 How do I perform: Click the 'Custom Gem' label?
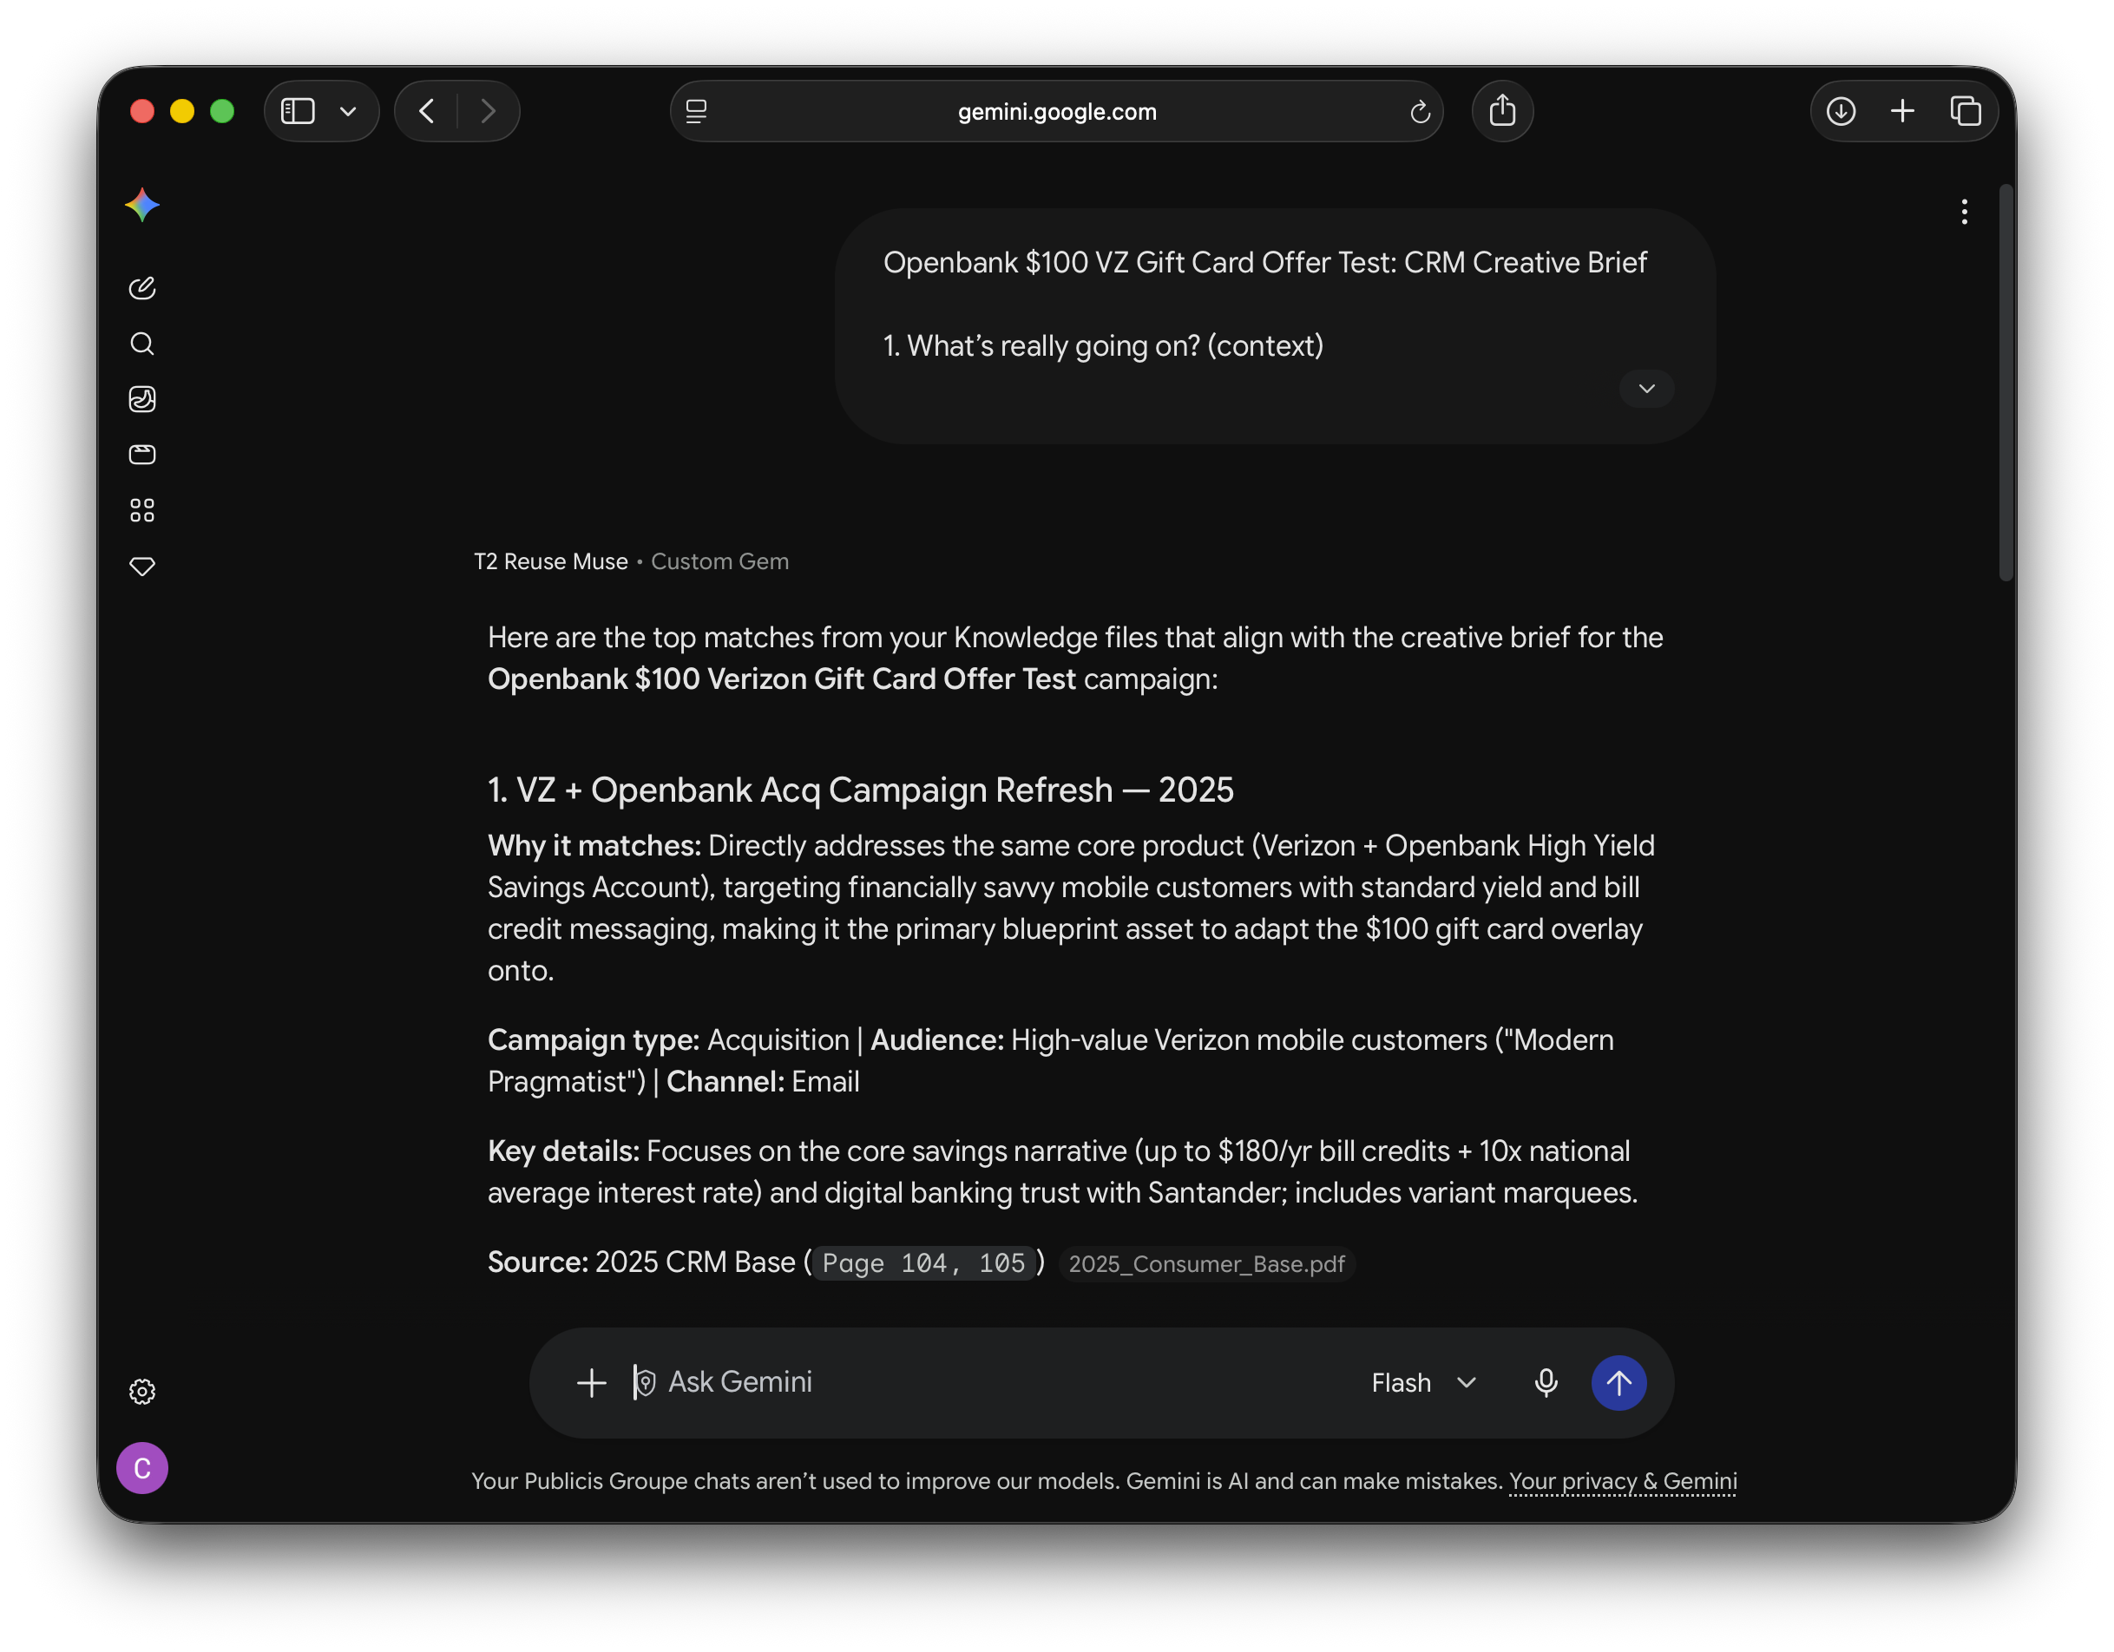click(x=719, y=561)
